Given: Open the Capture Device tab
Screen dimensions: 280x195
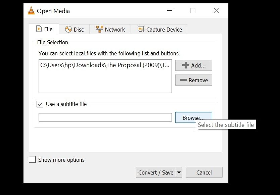Looking at the screenshot, I should tap(159, 30).
